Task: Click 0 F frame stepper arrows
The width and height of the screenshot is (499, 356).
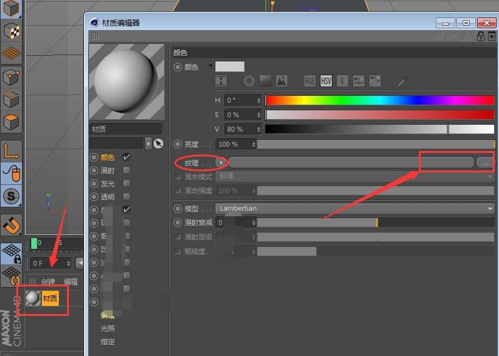Action: 68,263
